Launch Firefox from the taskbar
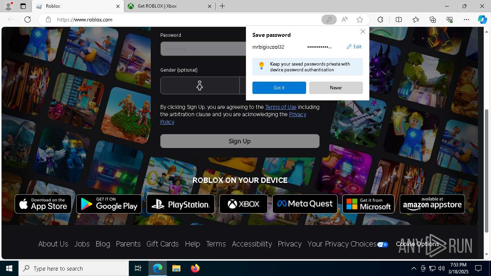The image size is (491, 276). click(x=195, y=268)
